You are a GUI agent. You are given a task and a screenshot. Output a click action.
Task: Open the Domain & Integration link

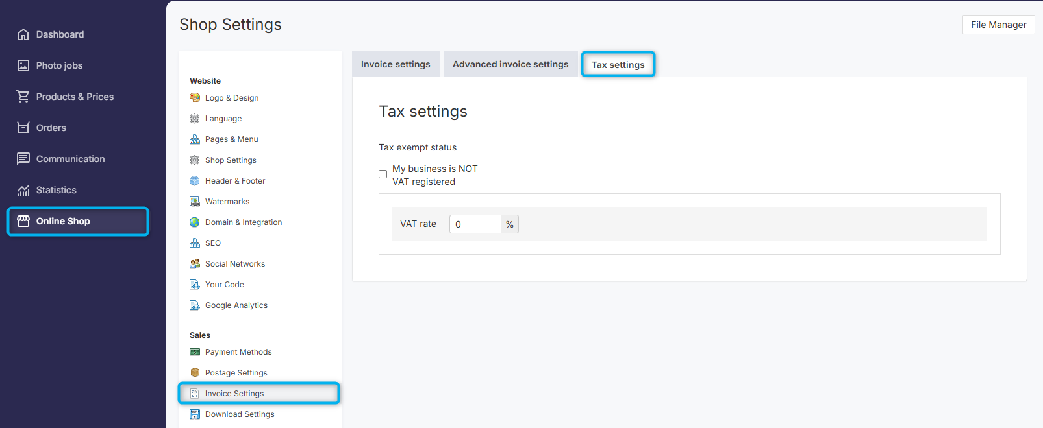(244, 222)
